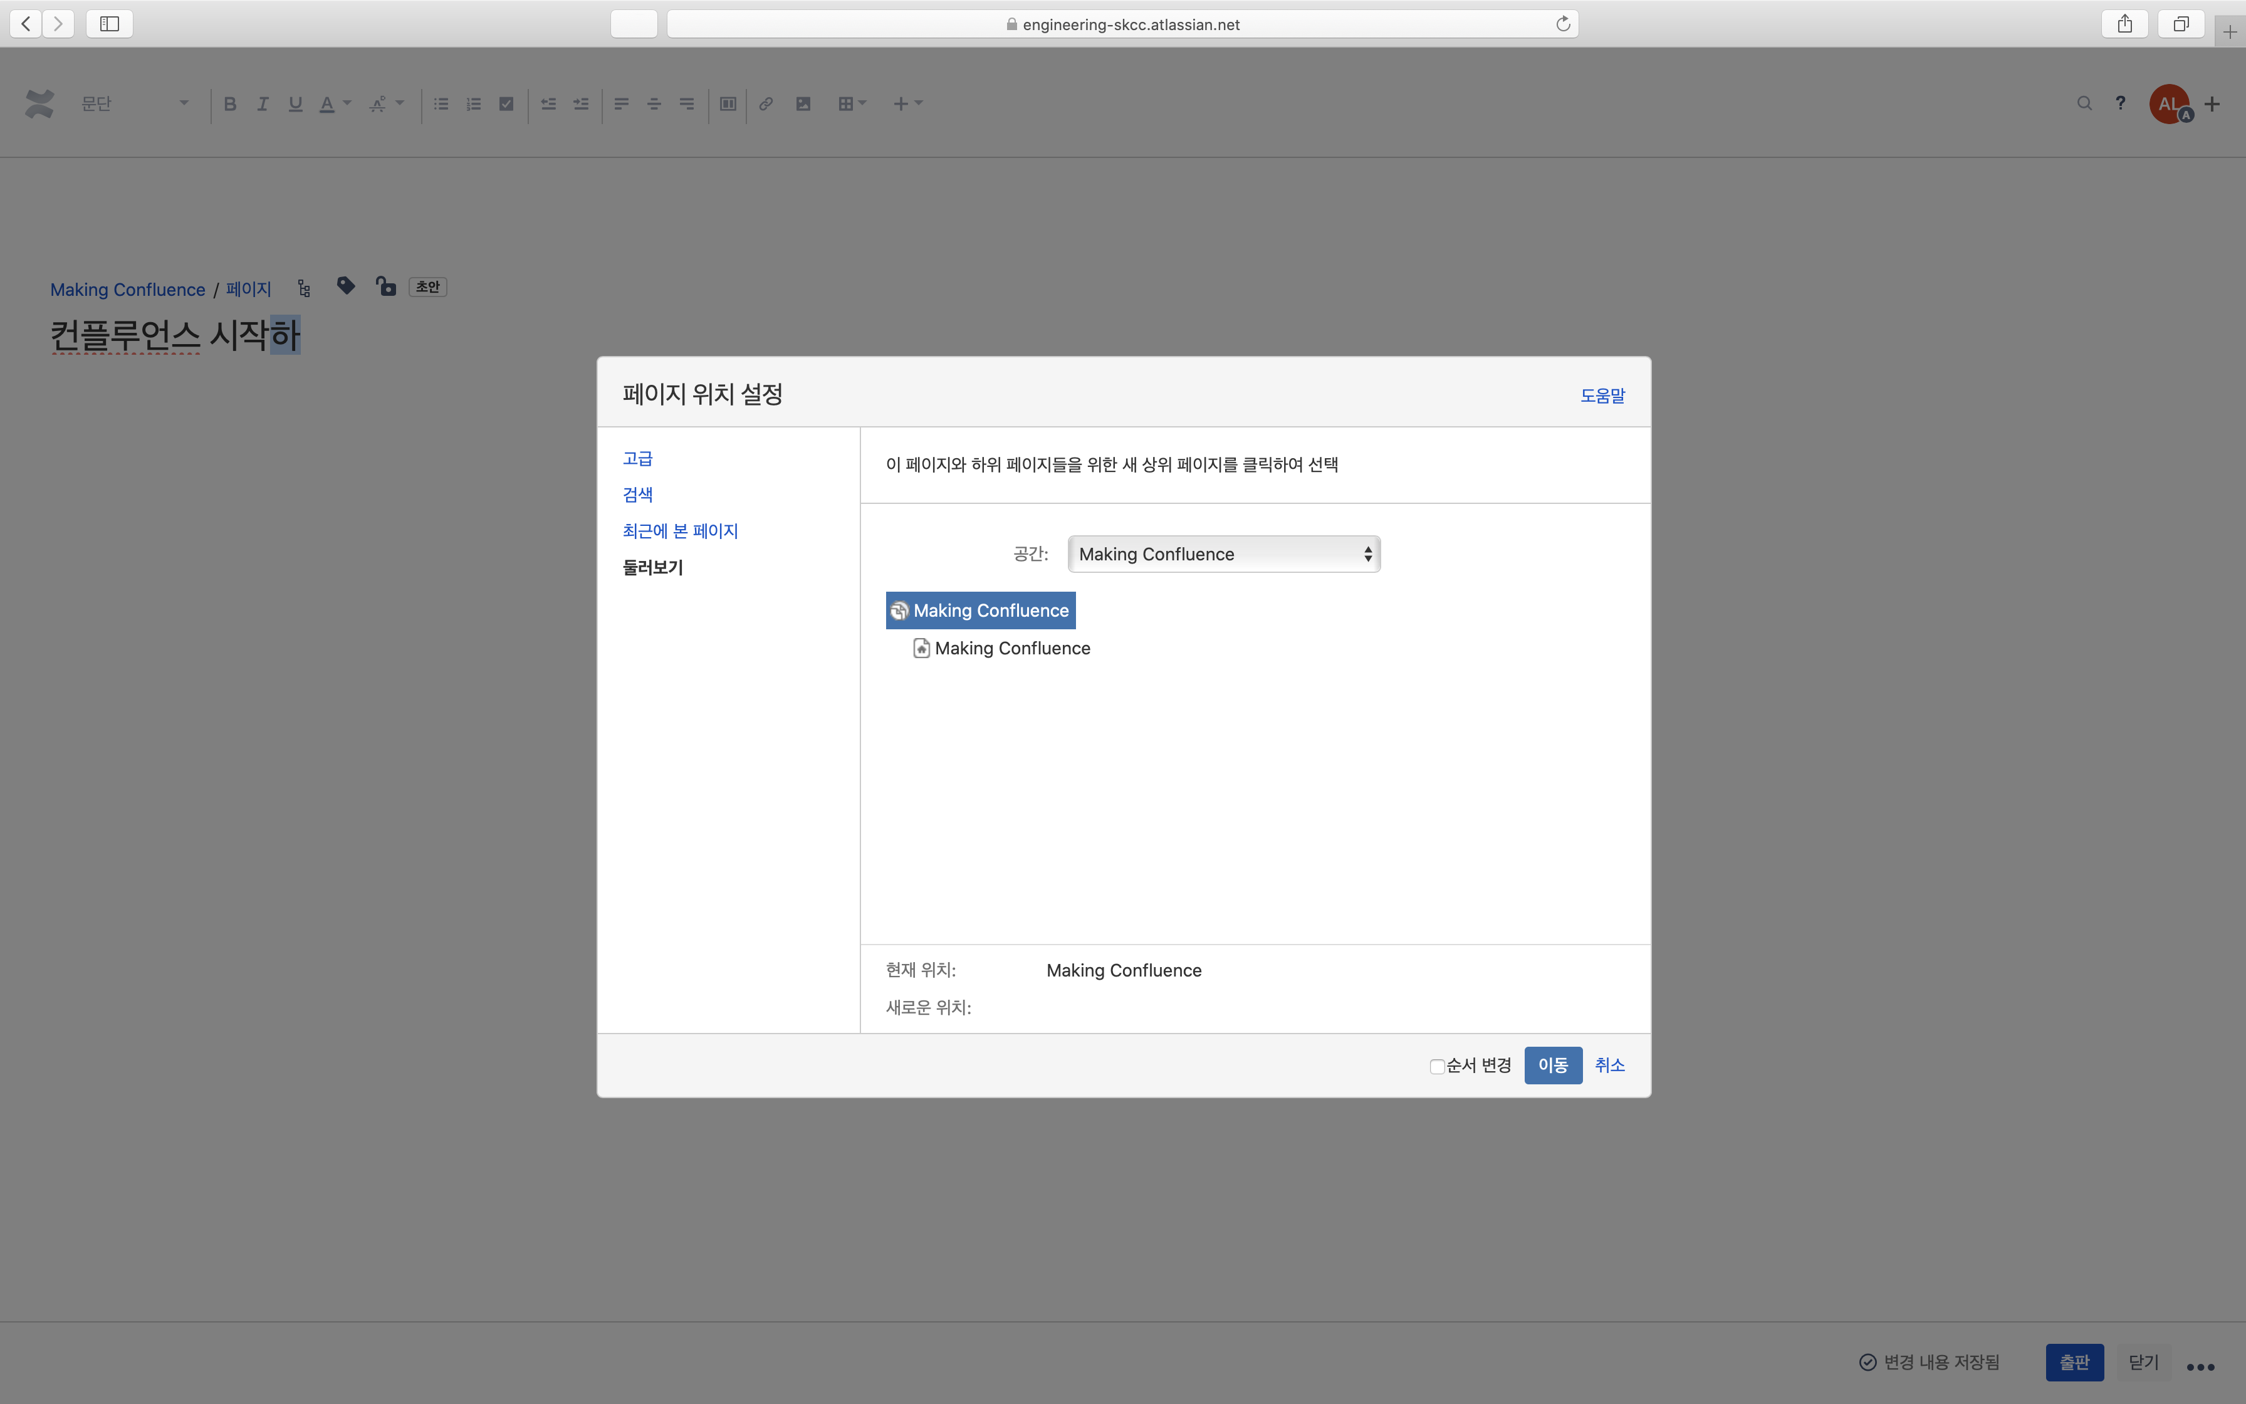
Task: Insert a numbered list
Action: (473, 103)
